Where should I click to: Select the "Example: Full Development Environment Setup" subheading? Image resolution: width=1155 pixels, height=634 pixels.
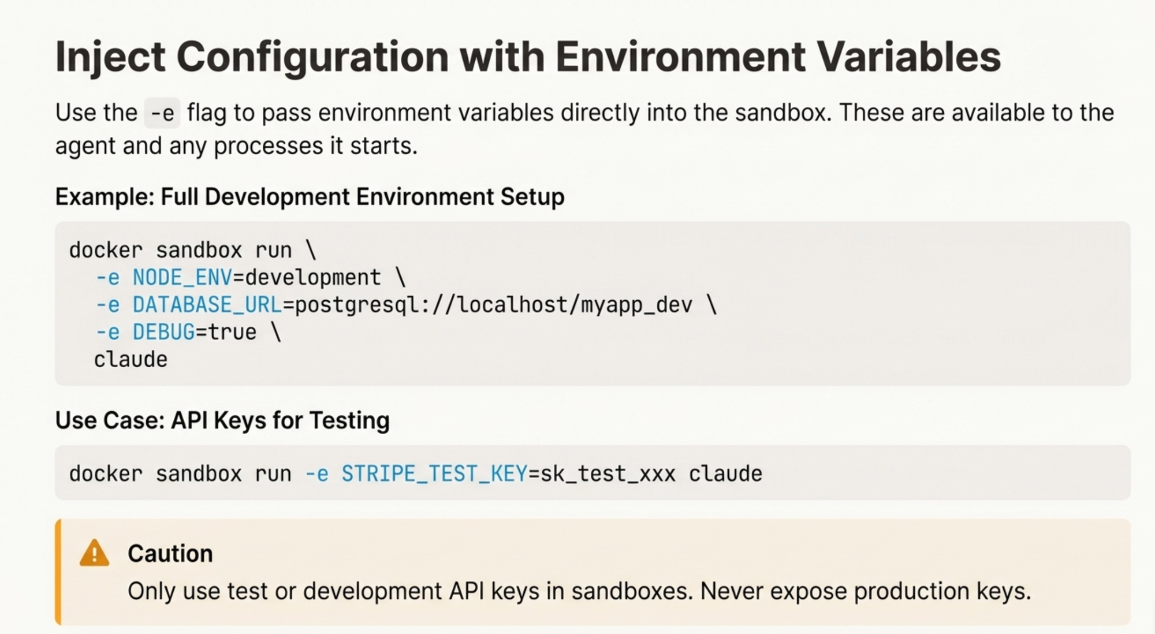coord(310,197)
